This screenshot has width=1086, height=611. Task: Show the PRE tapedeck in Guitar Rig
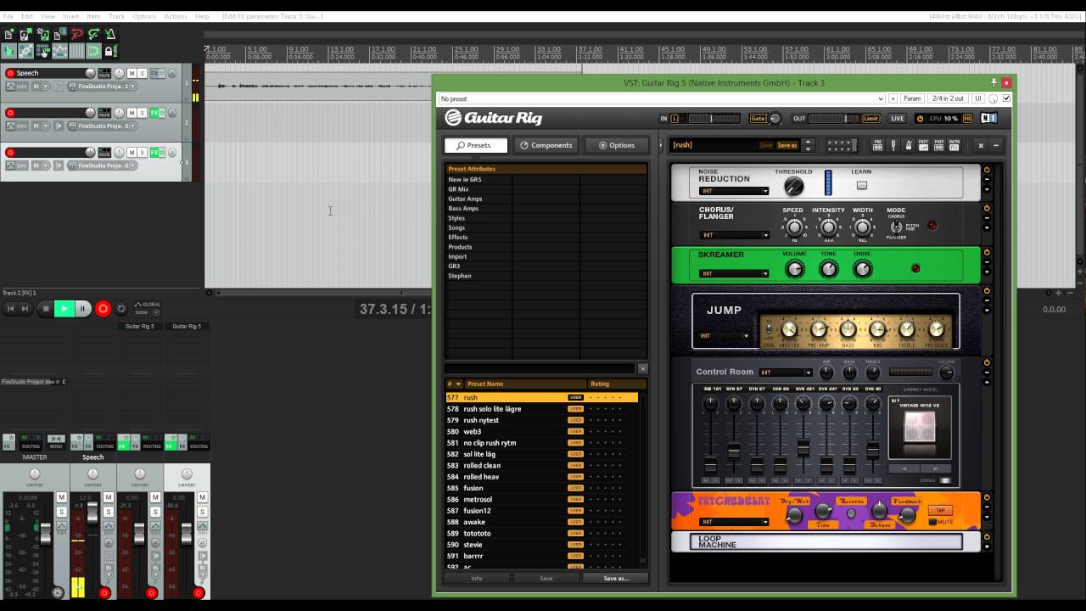[x=877, y=145]
